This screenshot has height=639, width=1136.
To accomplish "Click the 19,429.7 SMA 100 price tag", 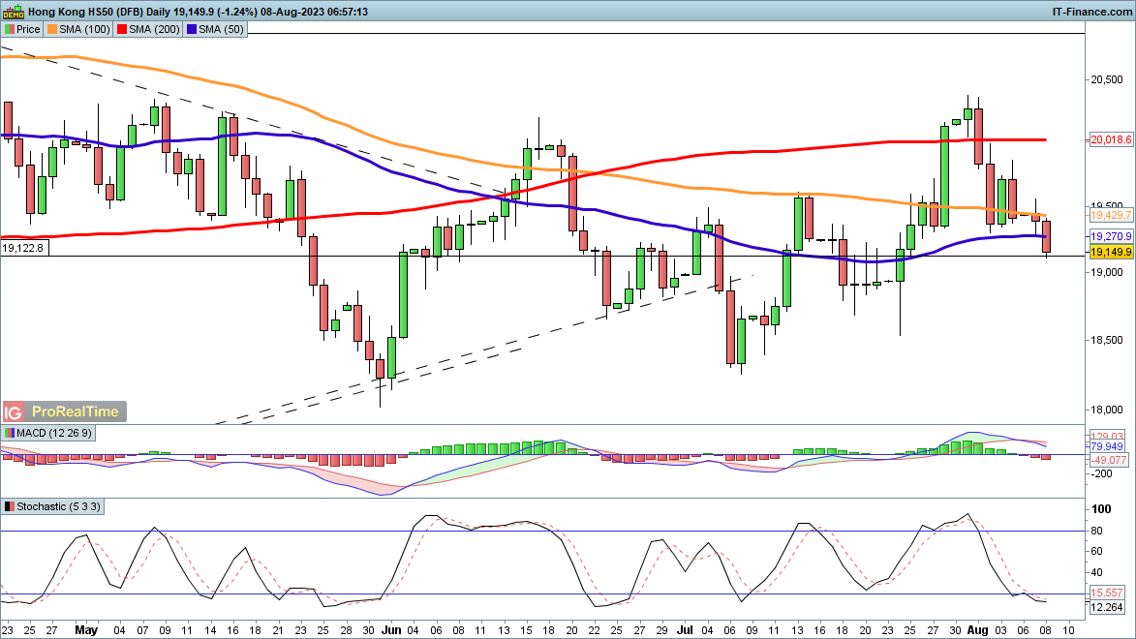I will point(1111,215).
